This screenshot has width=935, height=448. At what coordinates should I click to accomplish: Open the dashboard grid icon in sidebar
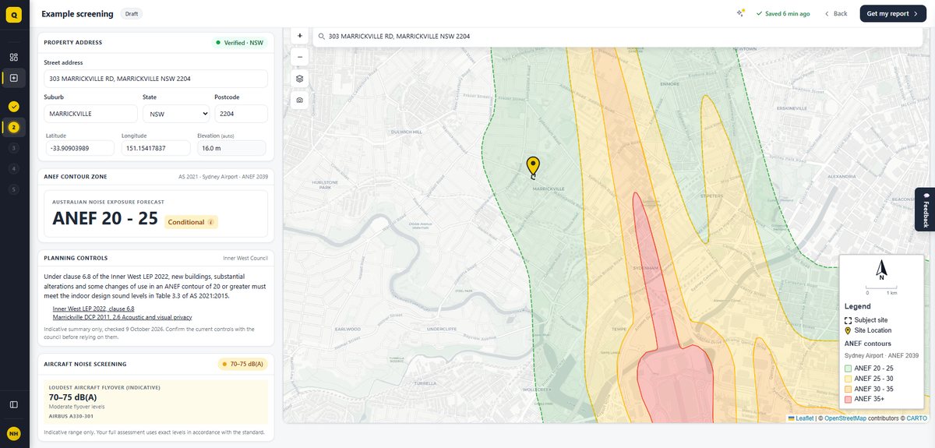tap(14, 57)
